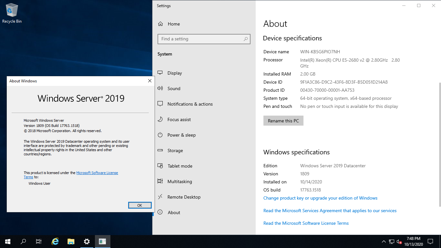This screenshot has height=248, width=441.
Task: Select the Multitasking icon
Action: (160, 181)
